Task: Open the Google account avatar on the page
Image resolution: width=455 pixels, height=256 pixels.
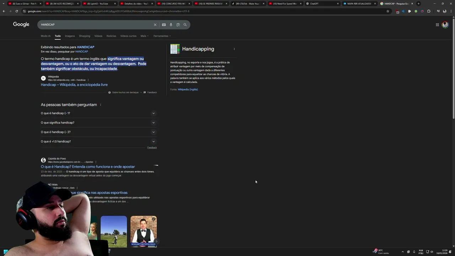Action: (x=445, y=25)
